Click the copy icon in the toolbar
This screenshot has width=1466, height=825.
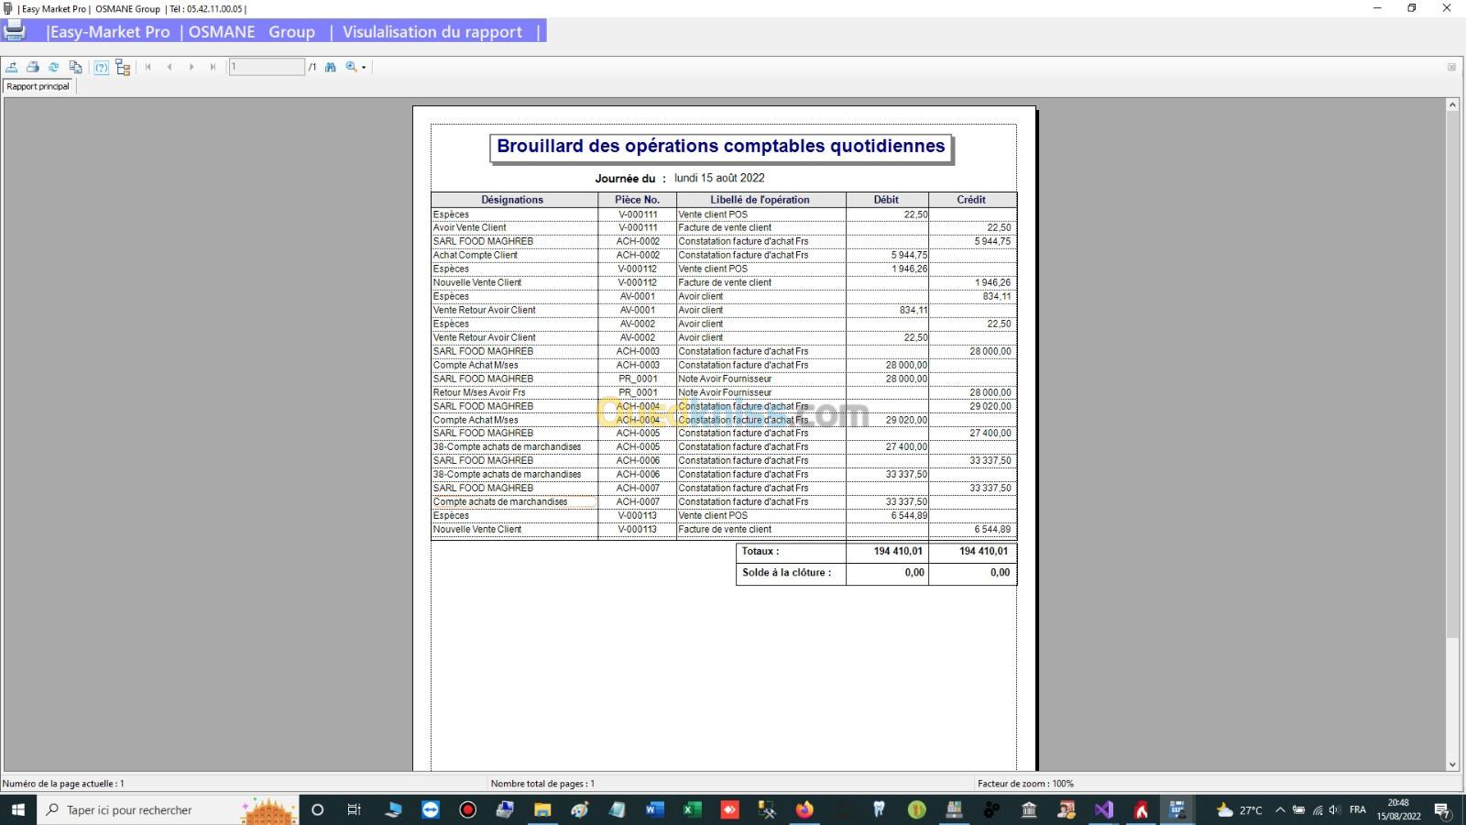tap(76, 67)
